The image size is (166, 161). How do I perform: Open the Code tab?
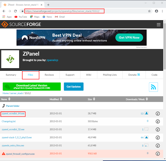[154, 75]
